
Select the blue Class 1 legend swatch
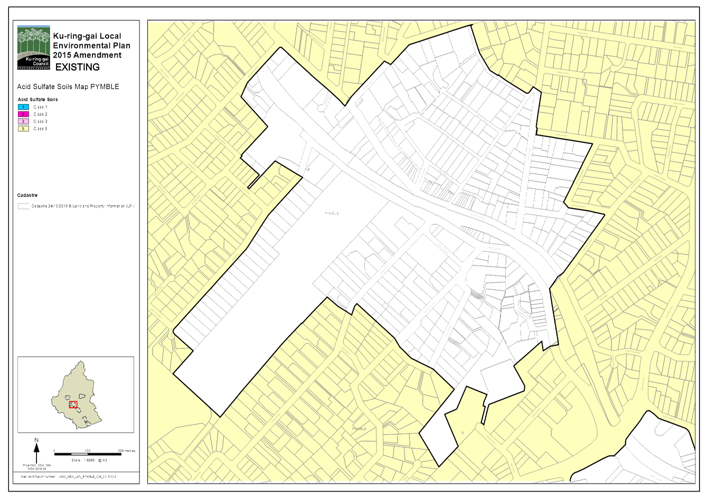[x=23, y=107]
